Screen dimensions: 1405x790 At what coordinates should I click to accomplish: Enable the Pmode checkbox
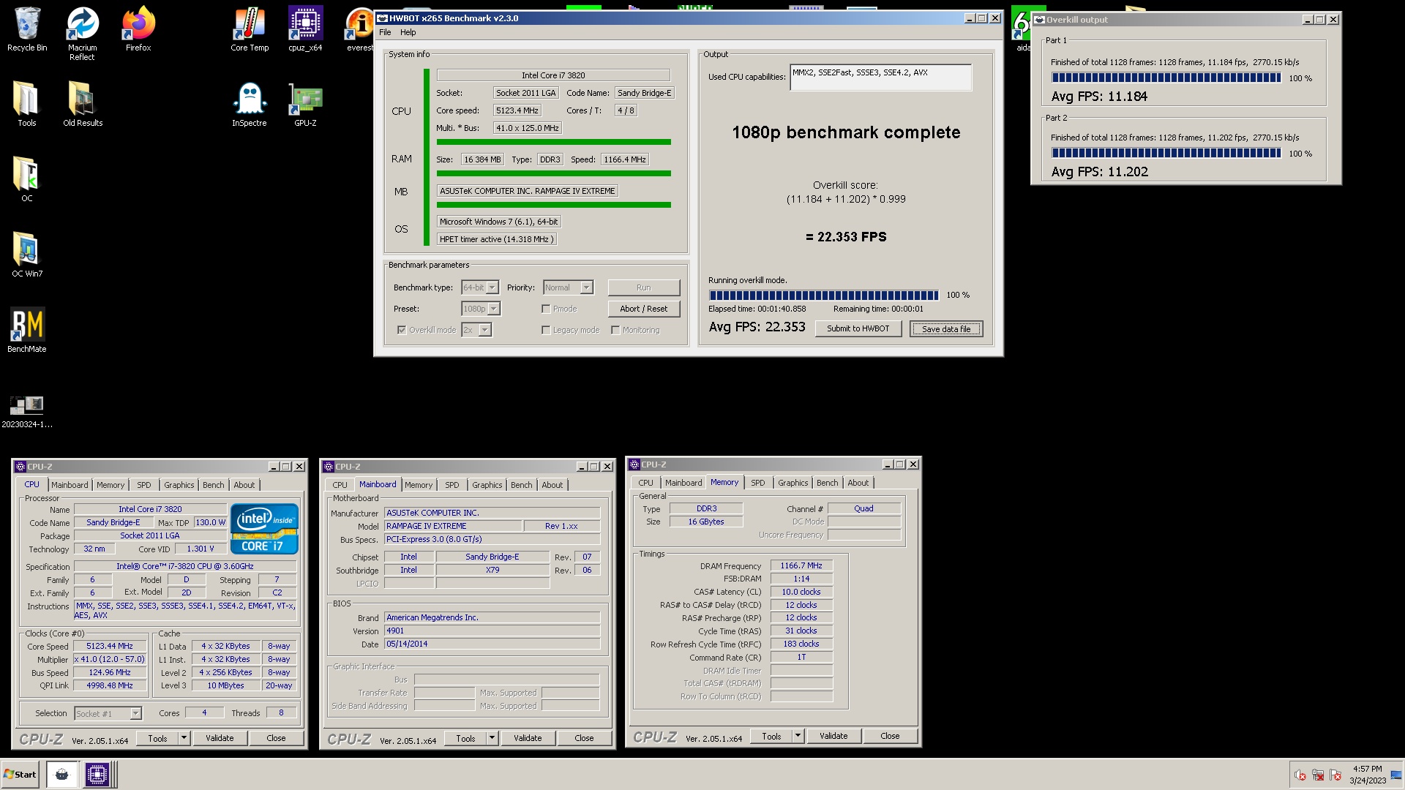[x=546, y=309]
